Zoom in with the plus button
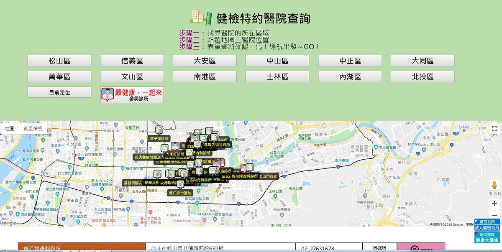This screenshot has width=502, height=252. tap(494, 204)
